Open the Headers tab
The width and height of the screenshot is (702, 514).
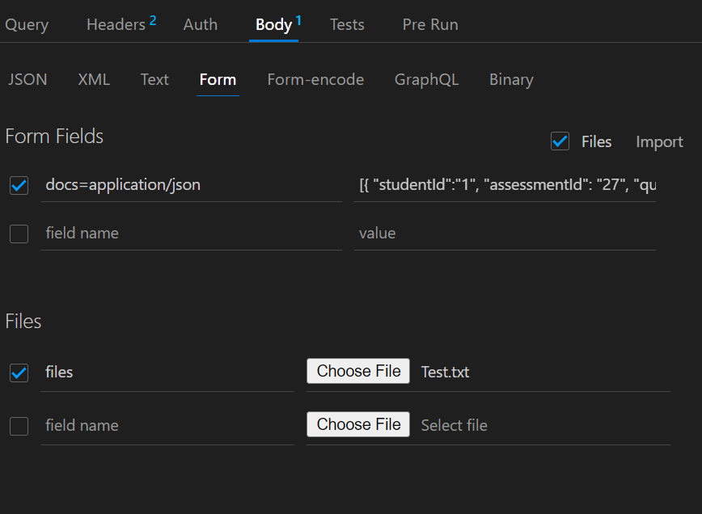coord(114,24)
